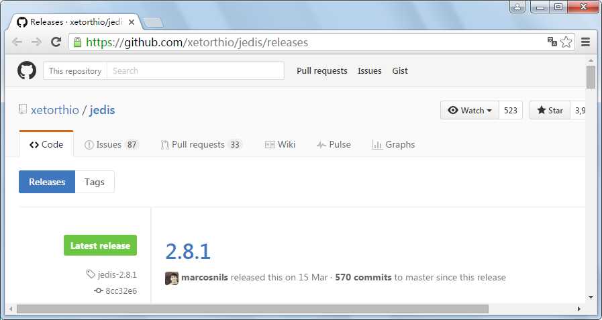Viewport: 602px width, 320px height.
Task: Focus the repository Search field
Action: pyautogui.click(x=195, y=70)
